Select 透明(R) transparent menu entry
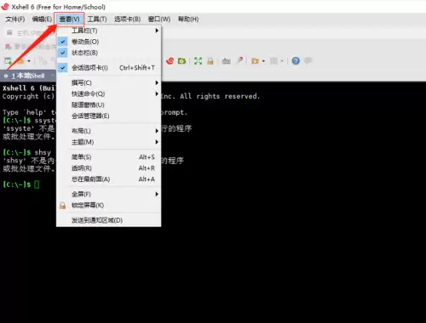 click(109, 168)
